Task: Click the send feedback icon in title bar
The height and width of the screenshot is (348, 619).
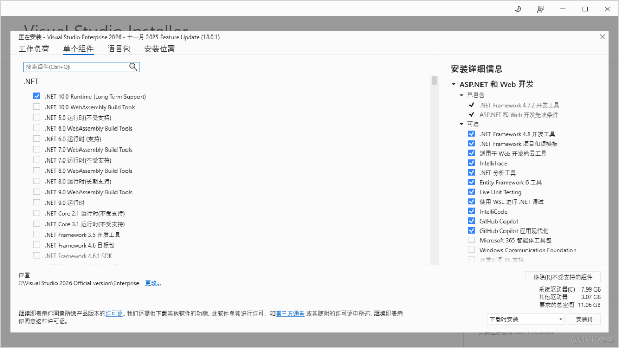Action: click(x=541, y=9)
